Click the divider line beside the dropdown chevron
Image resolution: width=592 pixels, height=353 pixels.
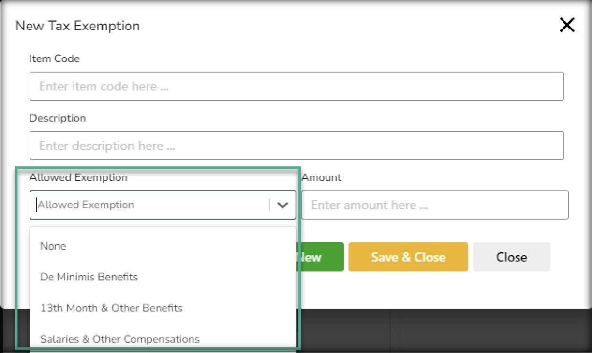(x=270, y=205)
